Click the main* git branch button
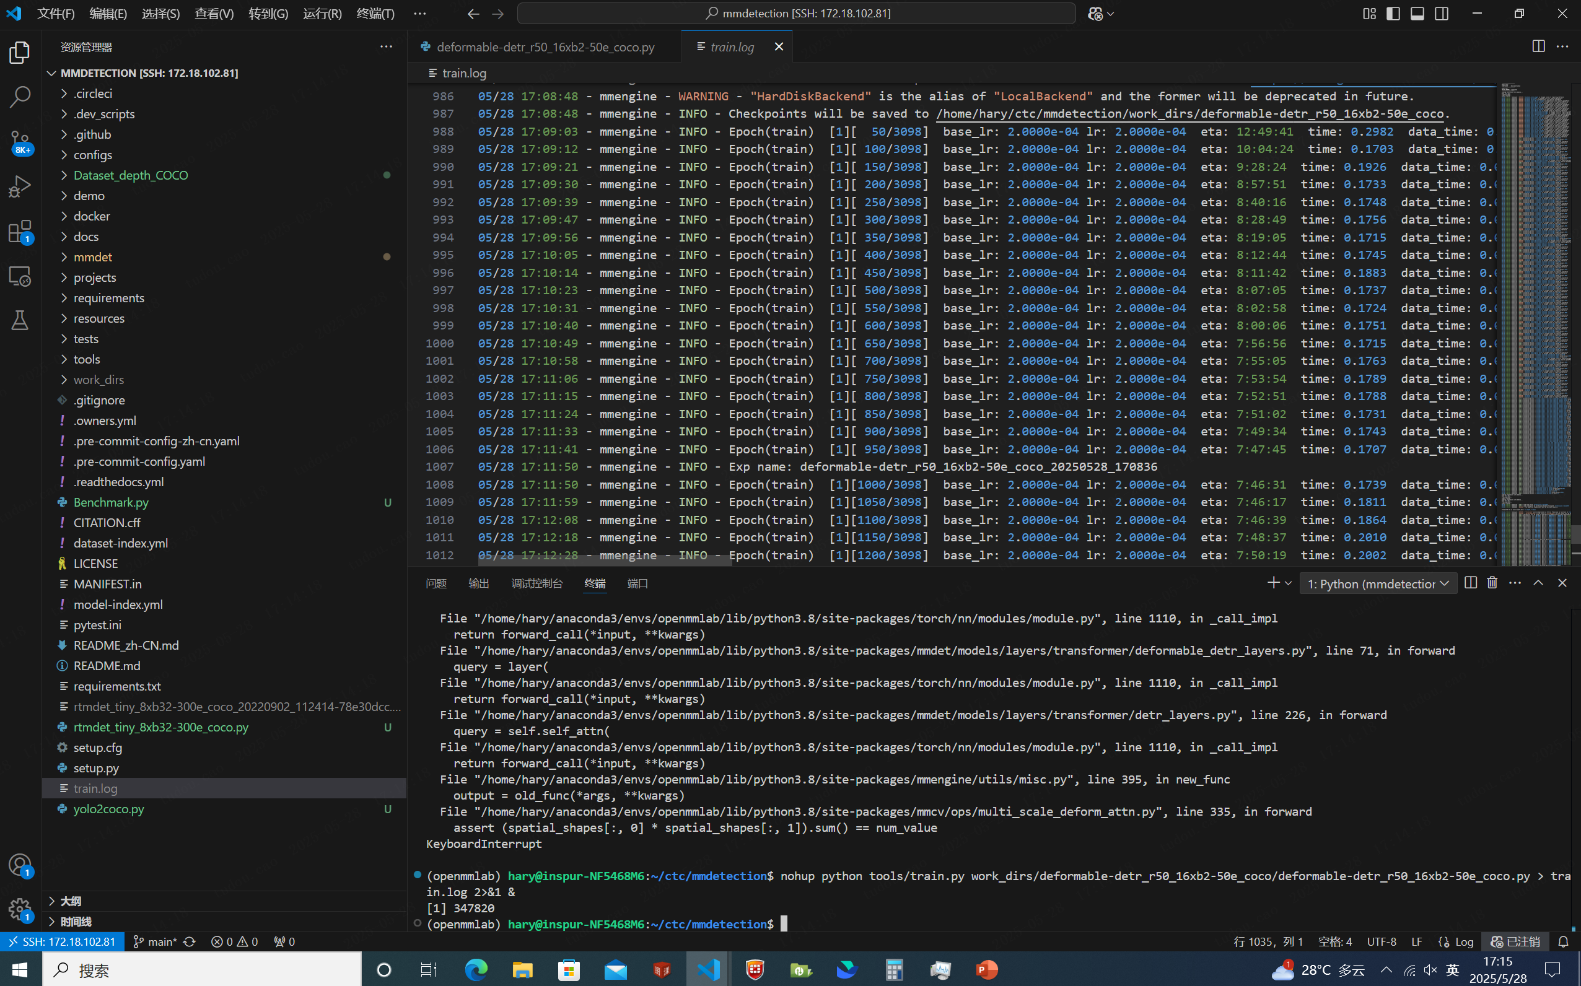 point(155,941)
